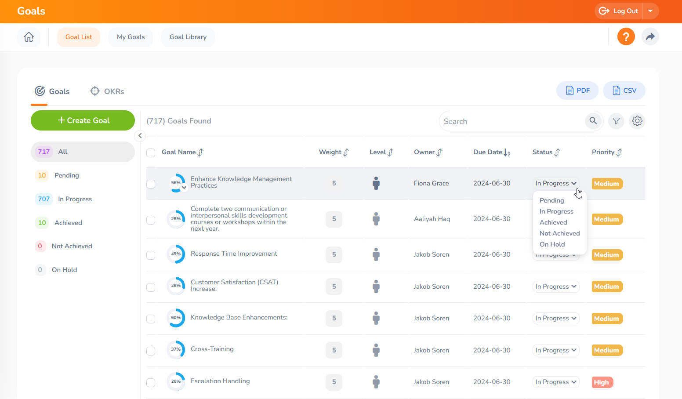Switch to the Goal Library tab
This screenshot has width=682, height=399.
point(188,37)
